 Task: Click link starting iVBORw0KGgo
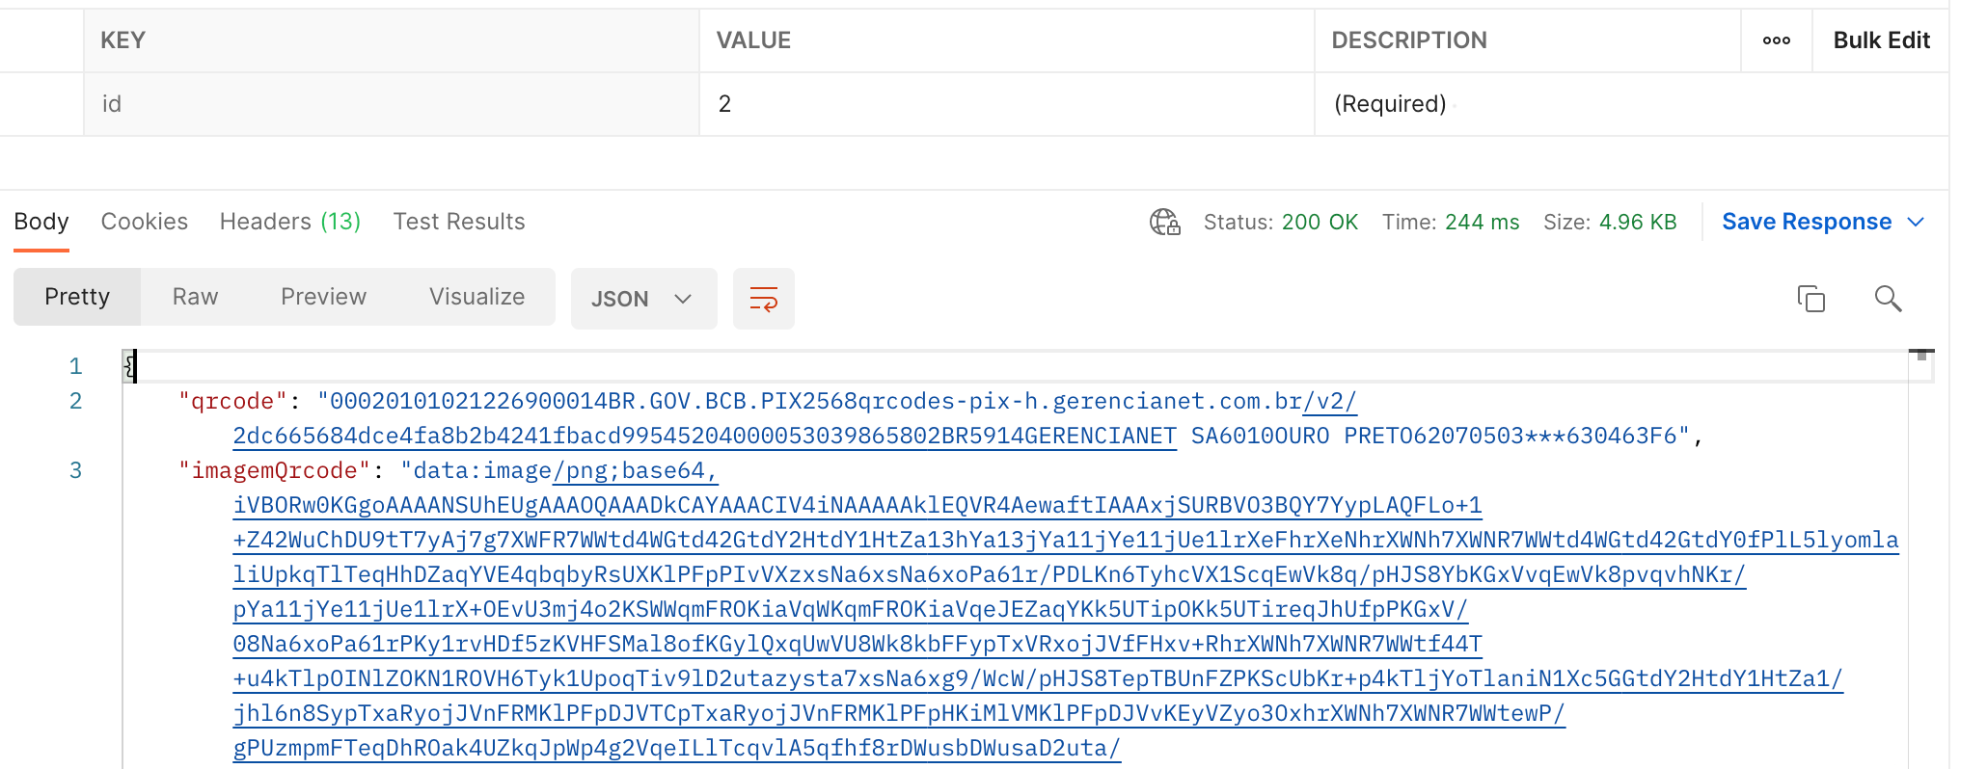point(857,505)
